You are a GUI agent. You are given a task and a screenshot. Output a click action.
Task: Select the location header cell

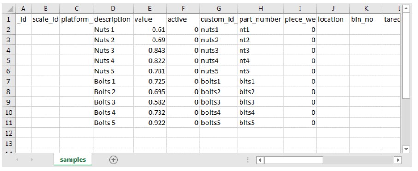click(x=333, y=19)
